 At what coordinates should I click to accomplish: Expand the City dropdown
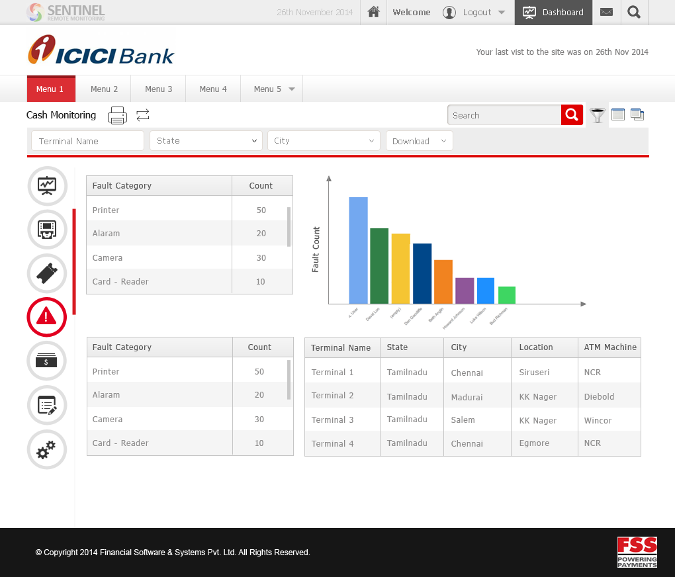pyautogui.click(x=324, y=141)
